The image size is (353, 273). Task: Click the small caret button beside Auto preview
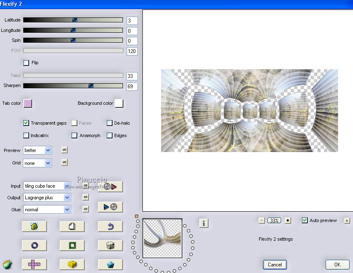click(347, 221)
